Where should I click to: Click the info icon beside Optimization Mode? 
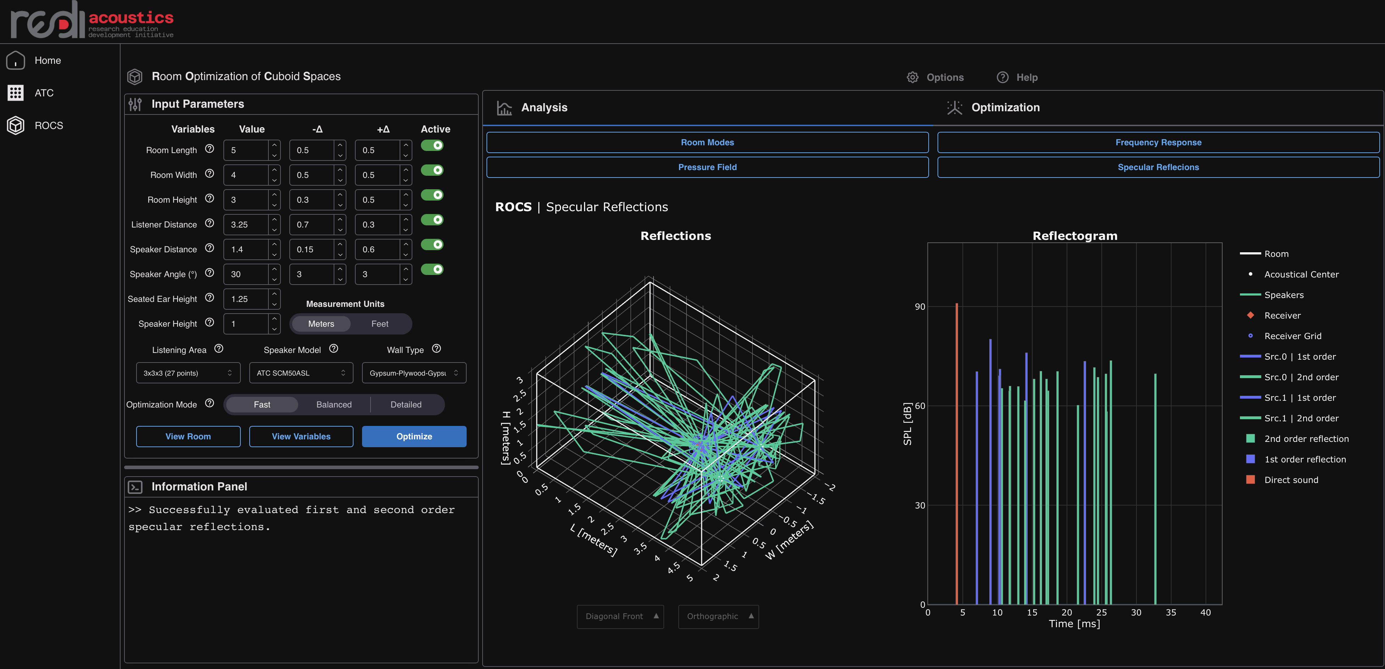click(x=210, y=403)
